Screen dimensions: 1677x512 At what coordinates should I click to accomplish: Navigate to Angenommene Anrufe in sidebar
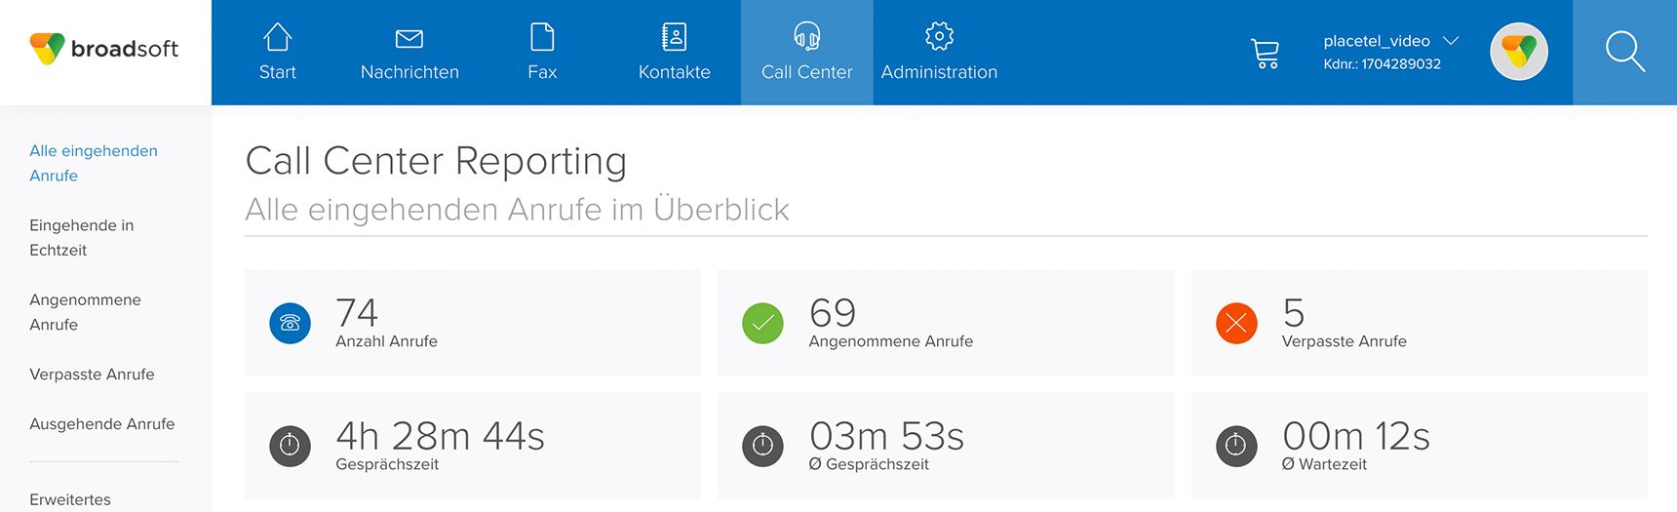click(x=85, y=312)
